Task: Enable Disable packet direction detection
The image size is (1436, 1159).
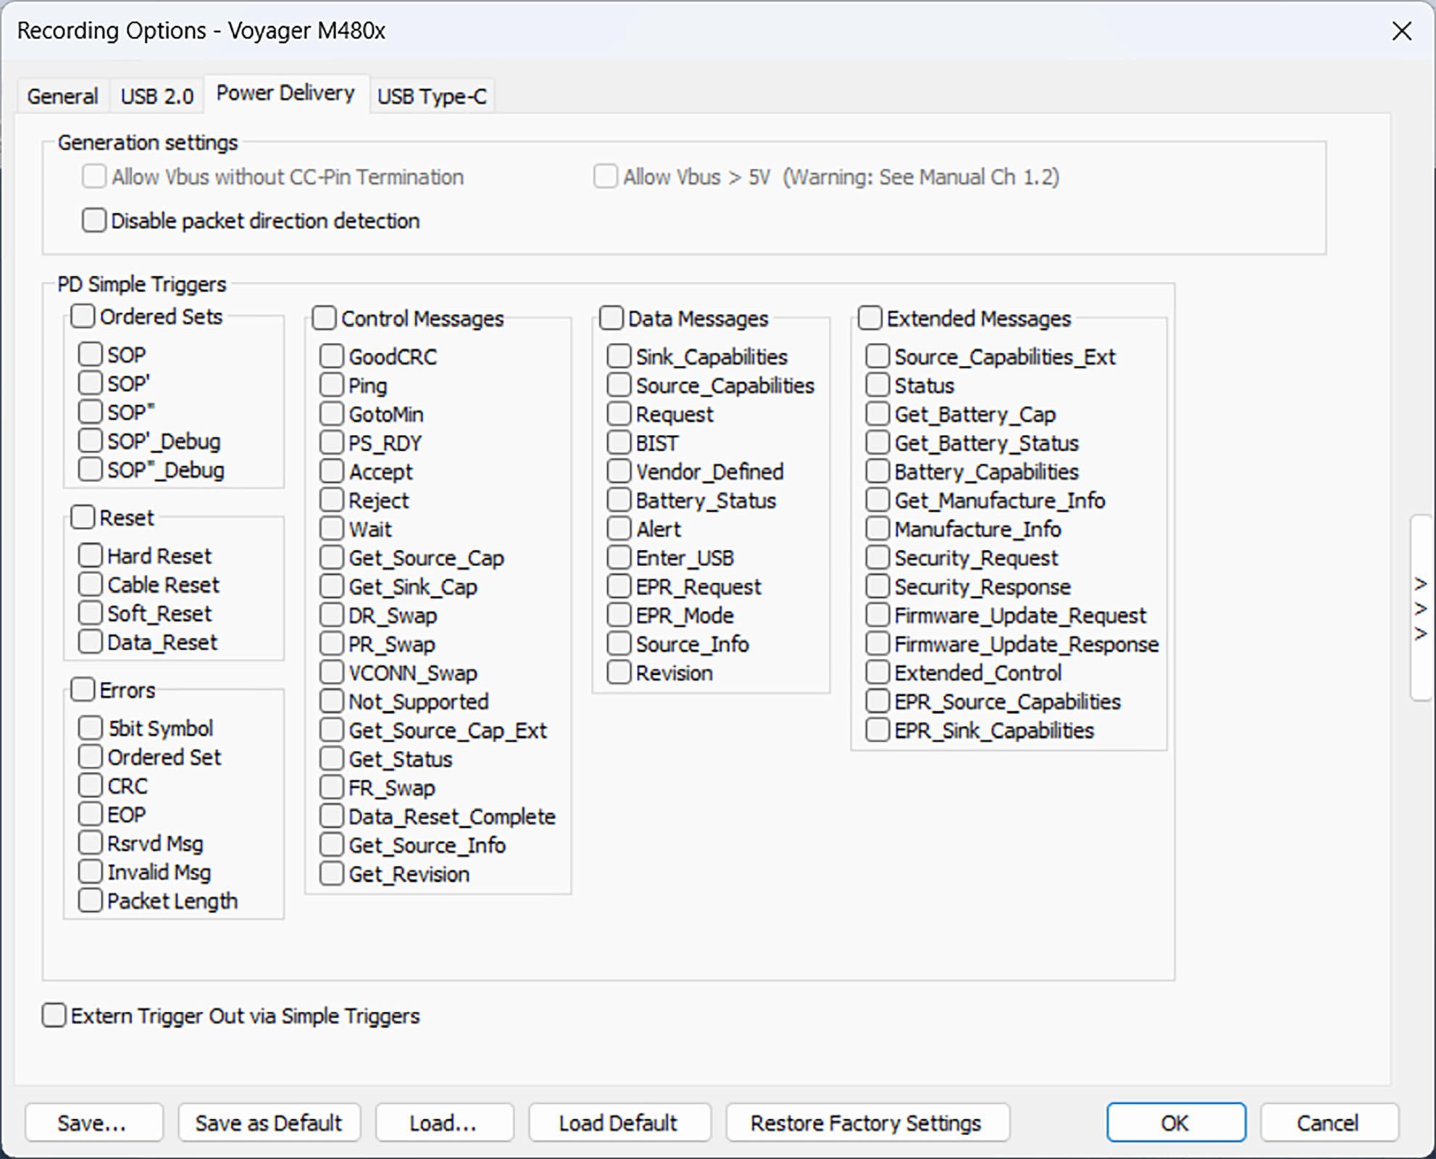Action: 94,220
